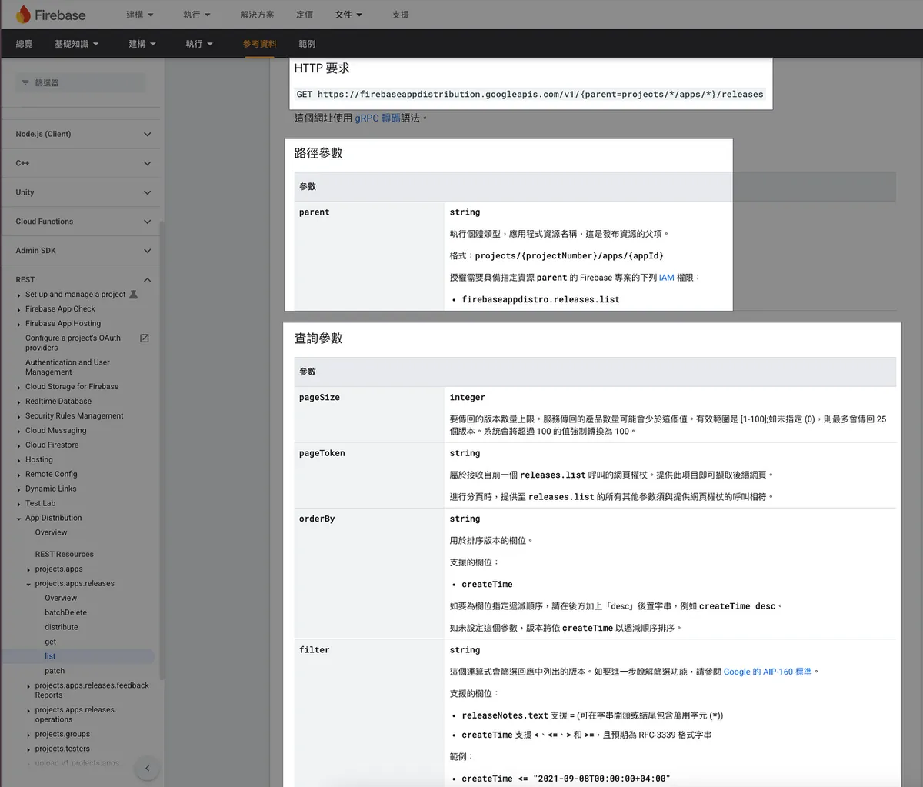Open the IAM permissions link

[x=666, y=278]
